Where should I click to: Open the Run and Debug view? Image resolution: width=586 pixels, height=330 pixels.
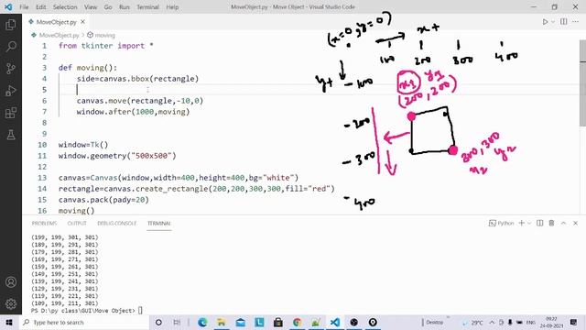pyautogui.click(x=11, y=91)
